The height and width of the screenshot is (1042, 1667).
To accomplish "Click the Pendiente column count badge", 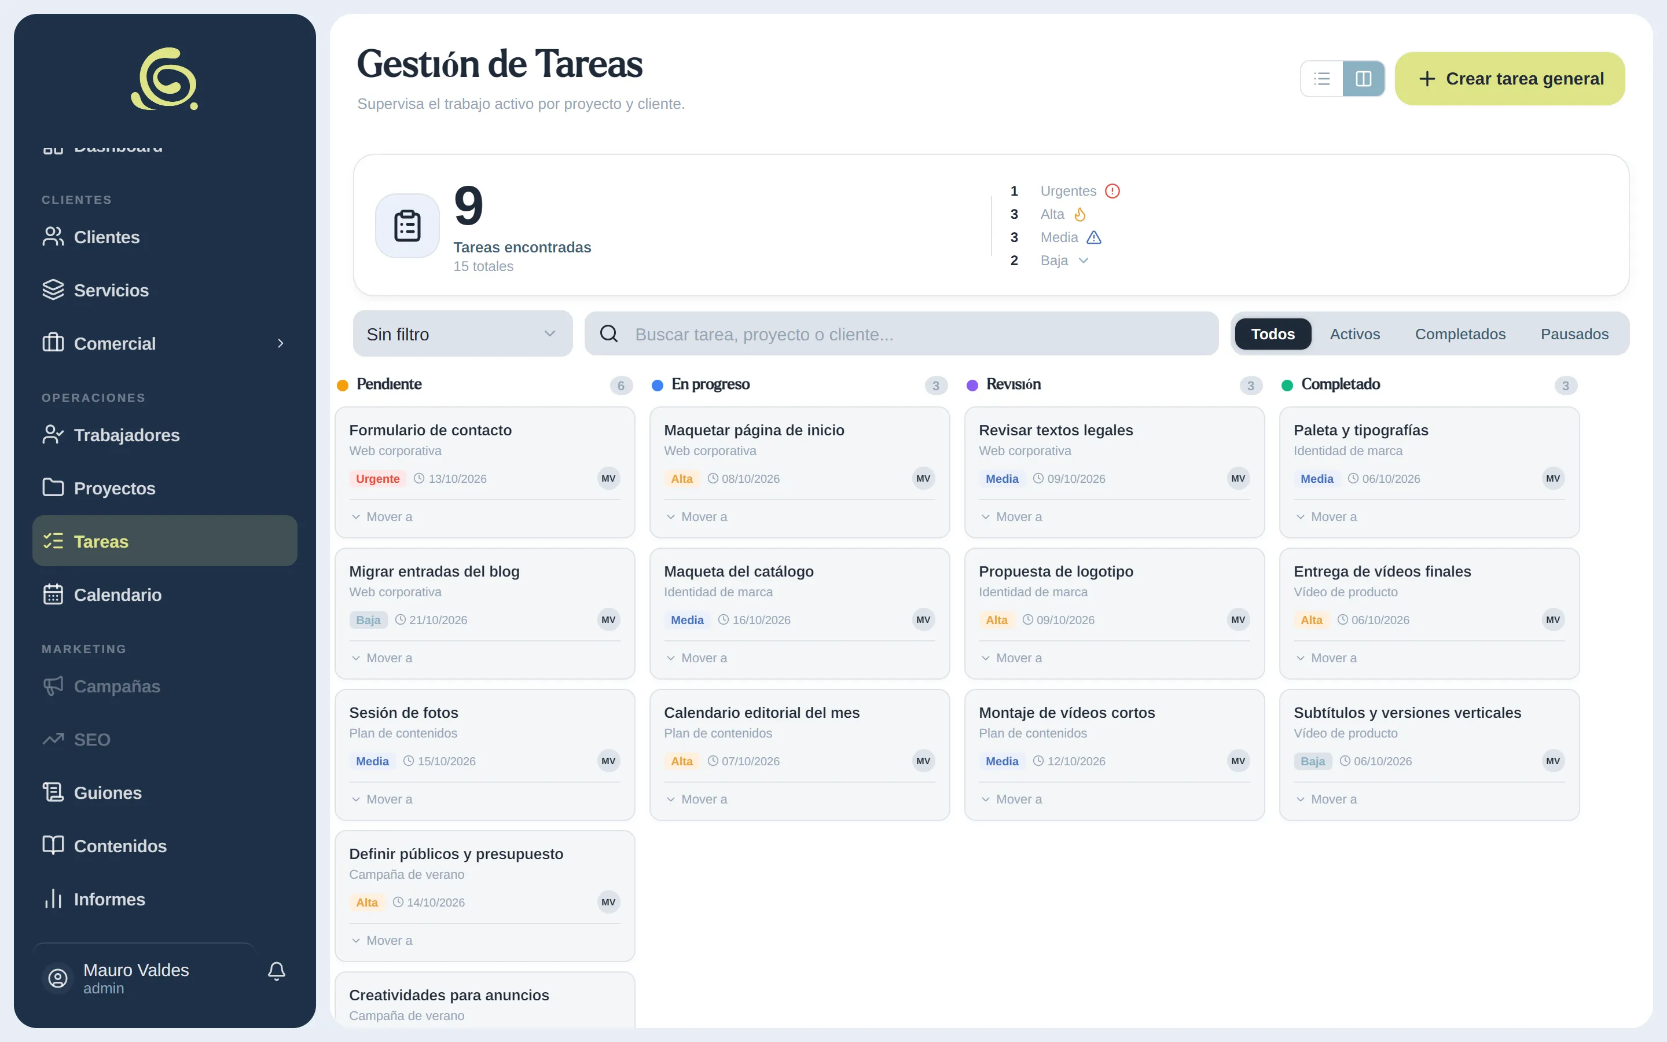I will pos(620,385).
